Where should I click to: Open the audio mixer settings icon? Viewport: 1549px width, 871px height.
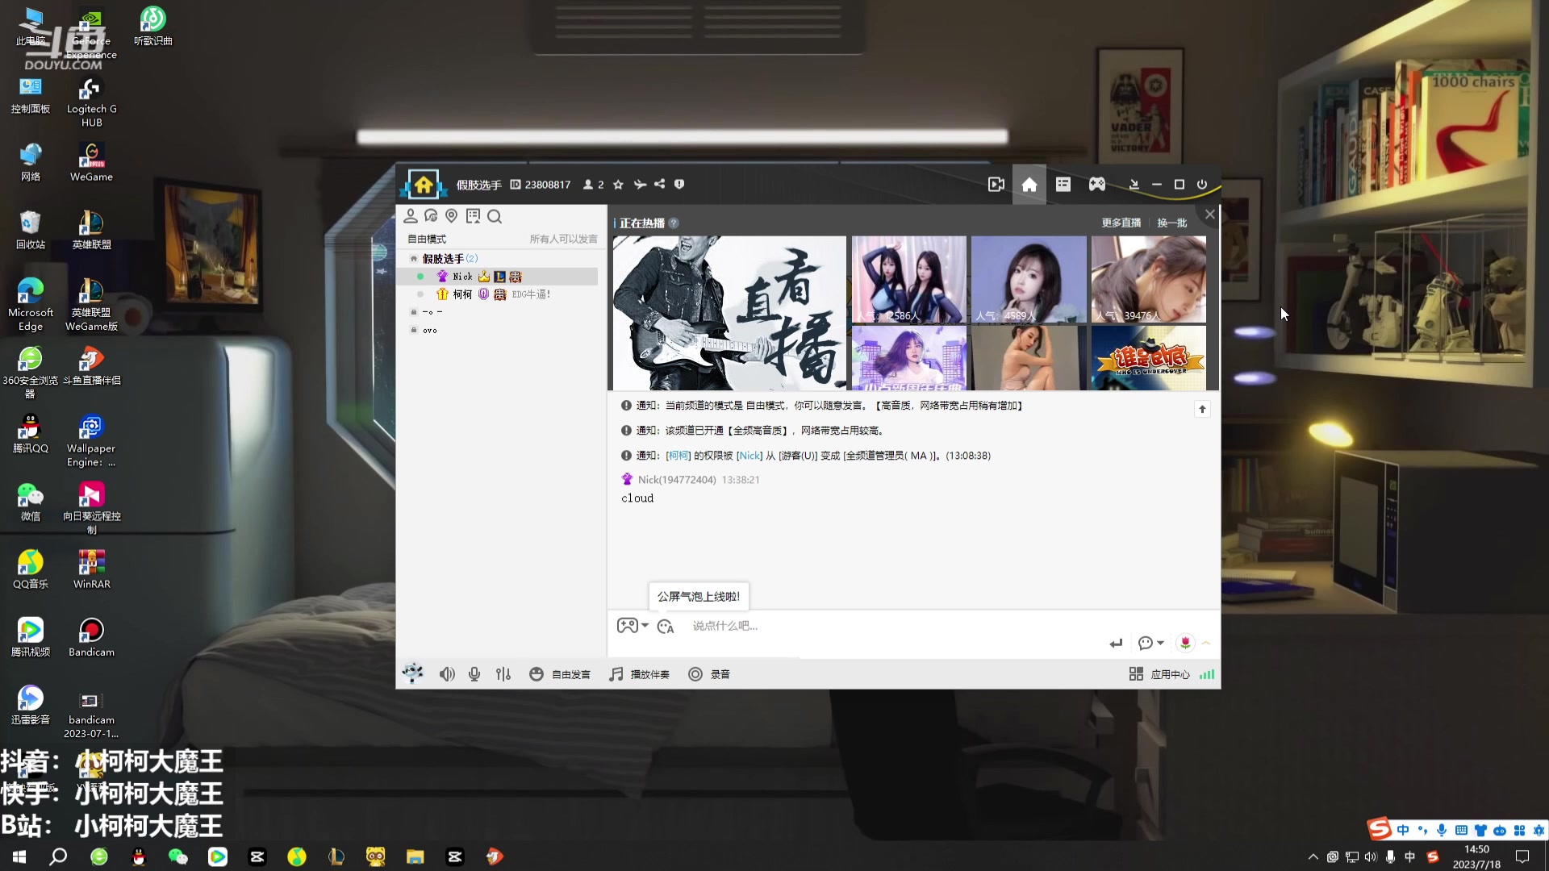503,674
